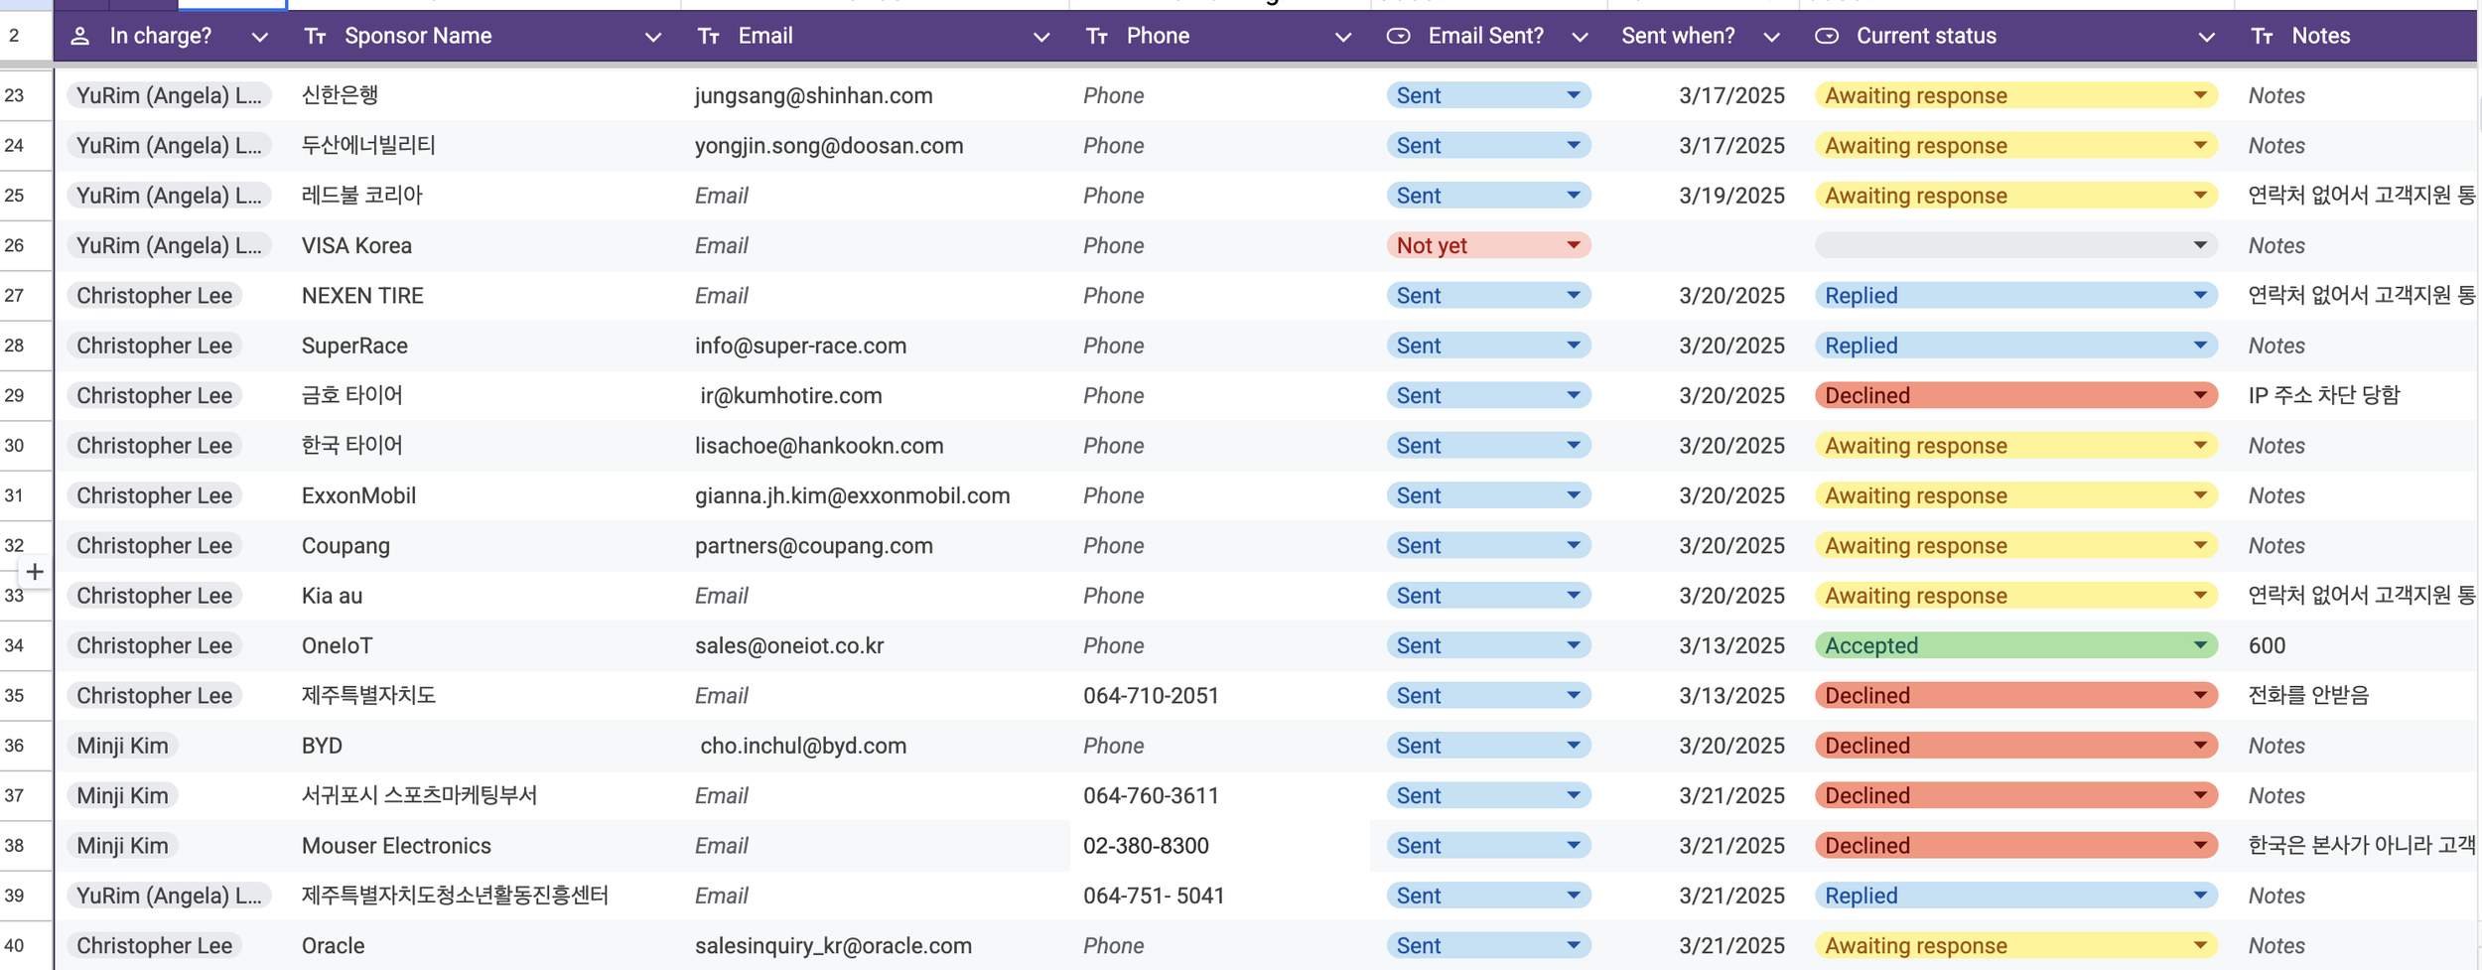Viewport: 2482px width, 970px height.
Task: Click YuRim (Angela) chip in VISA Korea row
Action: [169, 245]
